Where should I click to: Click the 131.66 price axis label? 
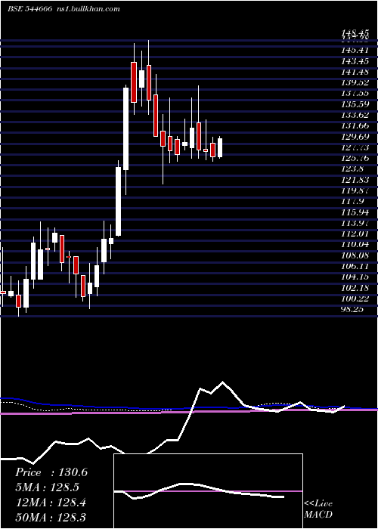tap(355, 126)
